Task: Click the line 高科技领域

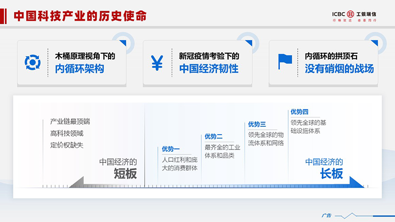Action: point(67,133)
